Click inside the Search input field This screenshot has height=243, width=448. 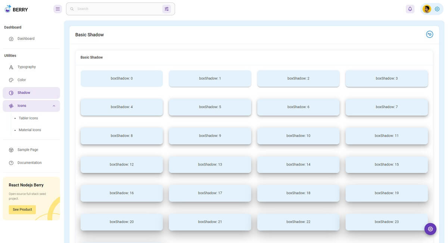pyautogui.click(x=112, y=9)
